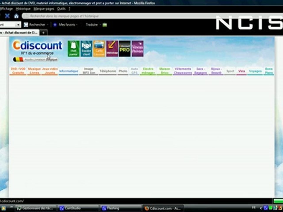Image resolution: width=283 pixels, height=212 pixels.
Task: Expand the Rechercher dropdown arrow
Action: click(x=48, y=25)
